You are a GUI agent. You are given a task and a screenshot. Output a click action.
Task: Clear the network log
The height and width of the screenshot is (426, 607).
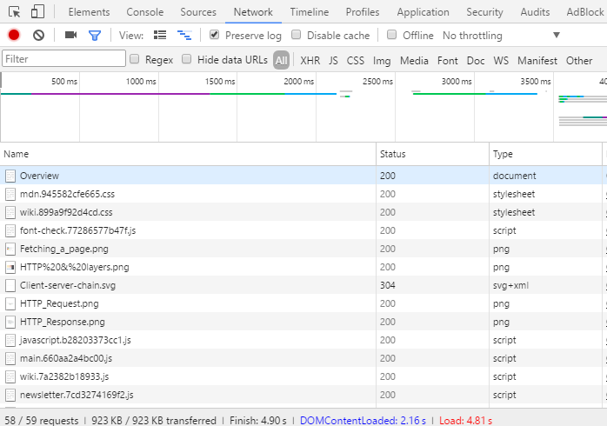point(38,35)
